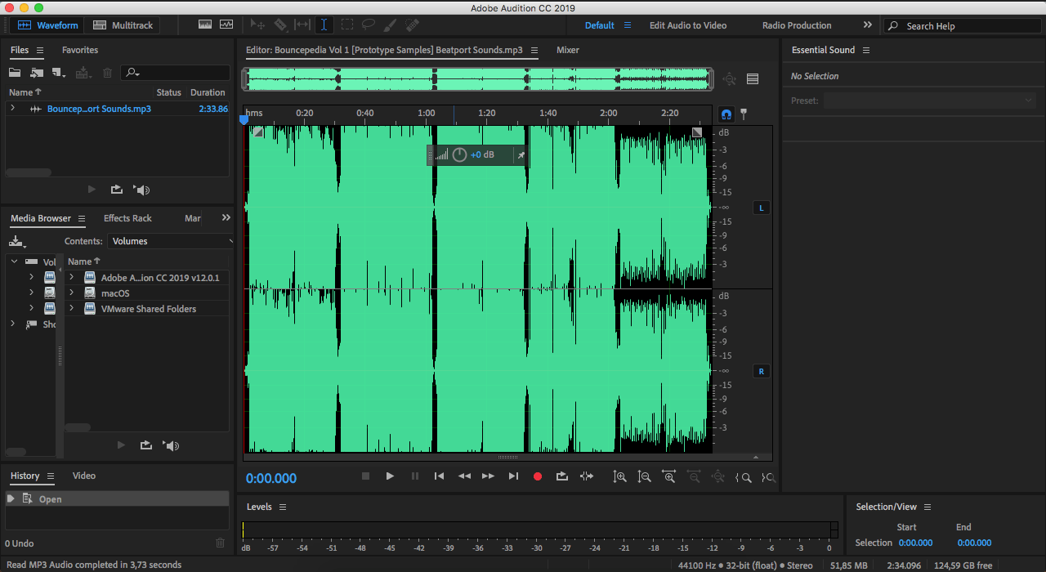Click the Skip Selection icon
This screenshot has height=572, width=1046.
click(586, 476)
